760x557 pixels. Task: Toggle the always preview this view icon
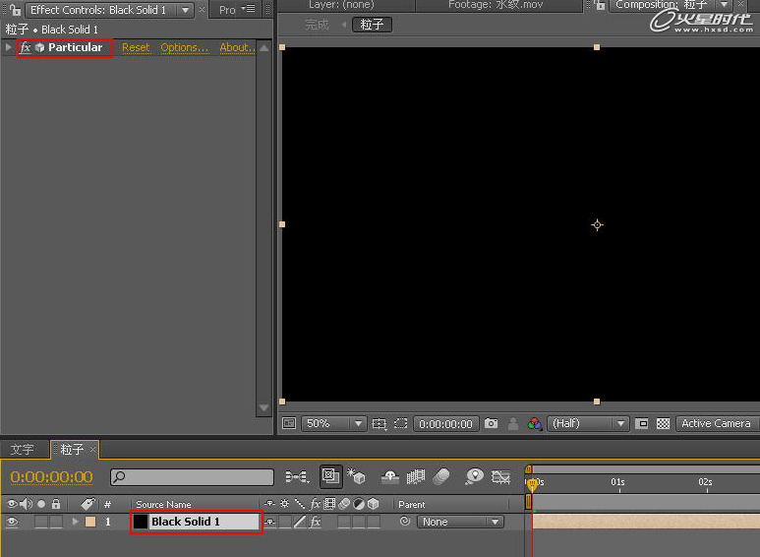pos(289,424)
